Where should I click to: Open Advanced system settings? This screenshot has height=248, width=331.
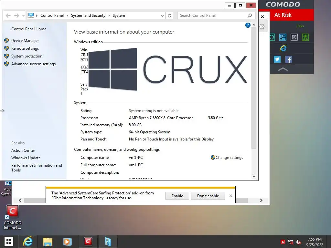33,64
